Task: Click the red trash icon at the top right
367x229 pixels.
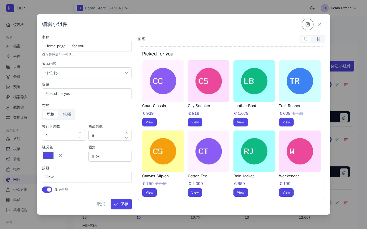Action: point(346,84)
